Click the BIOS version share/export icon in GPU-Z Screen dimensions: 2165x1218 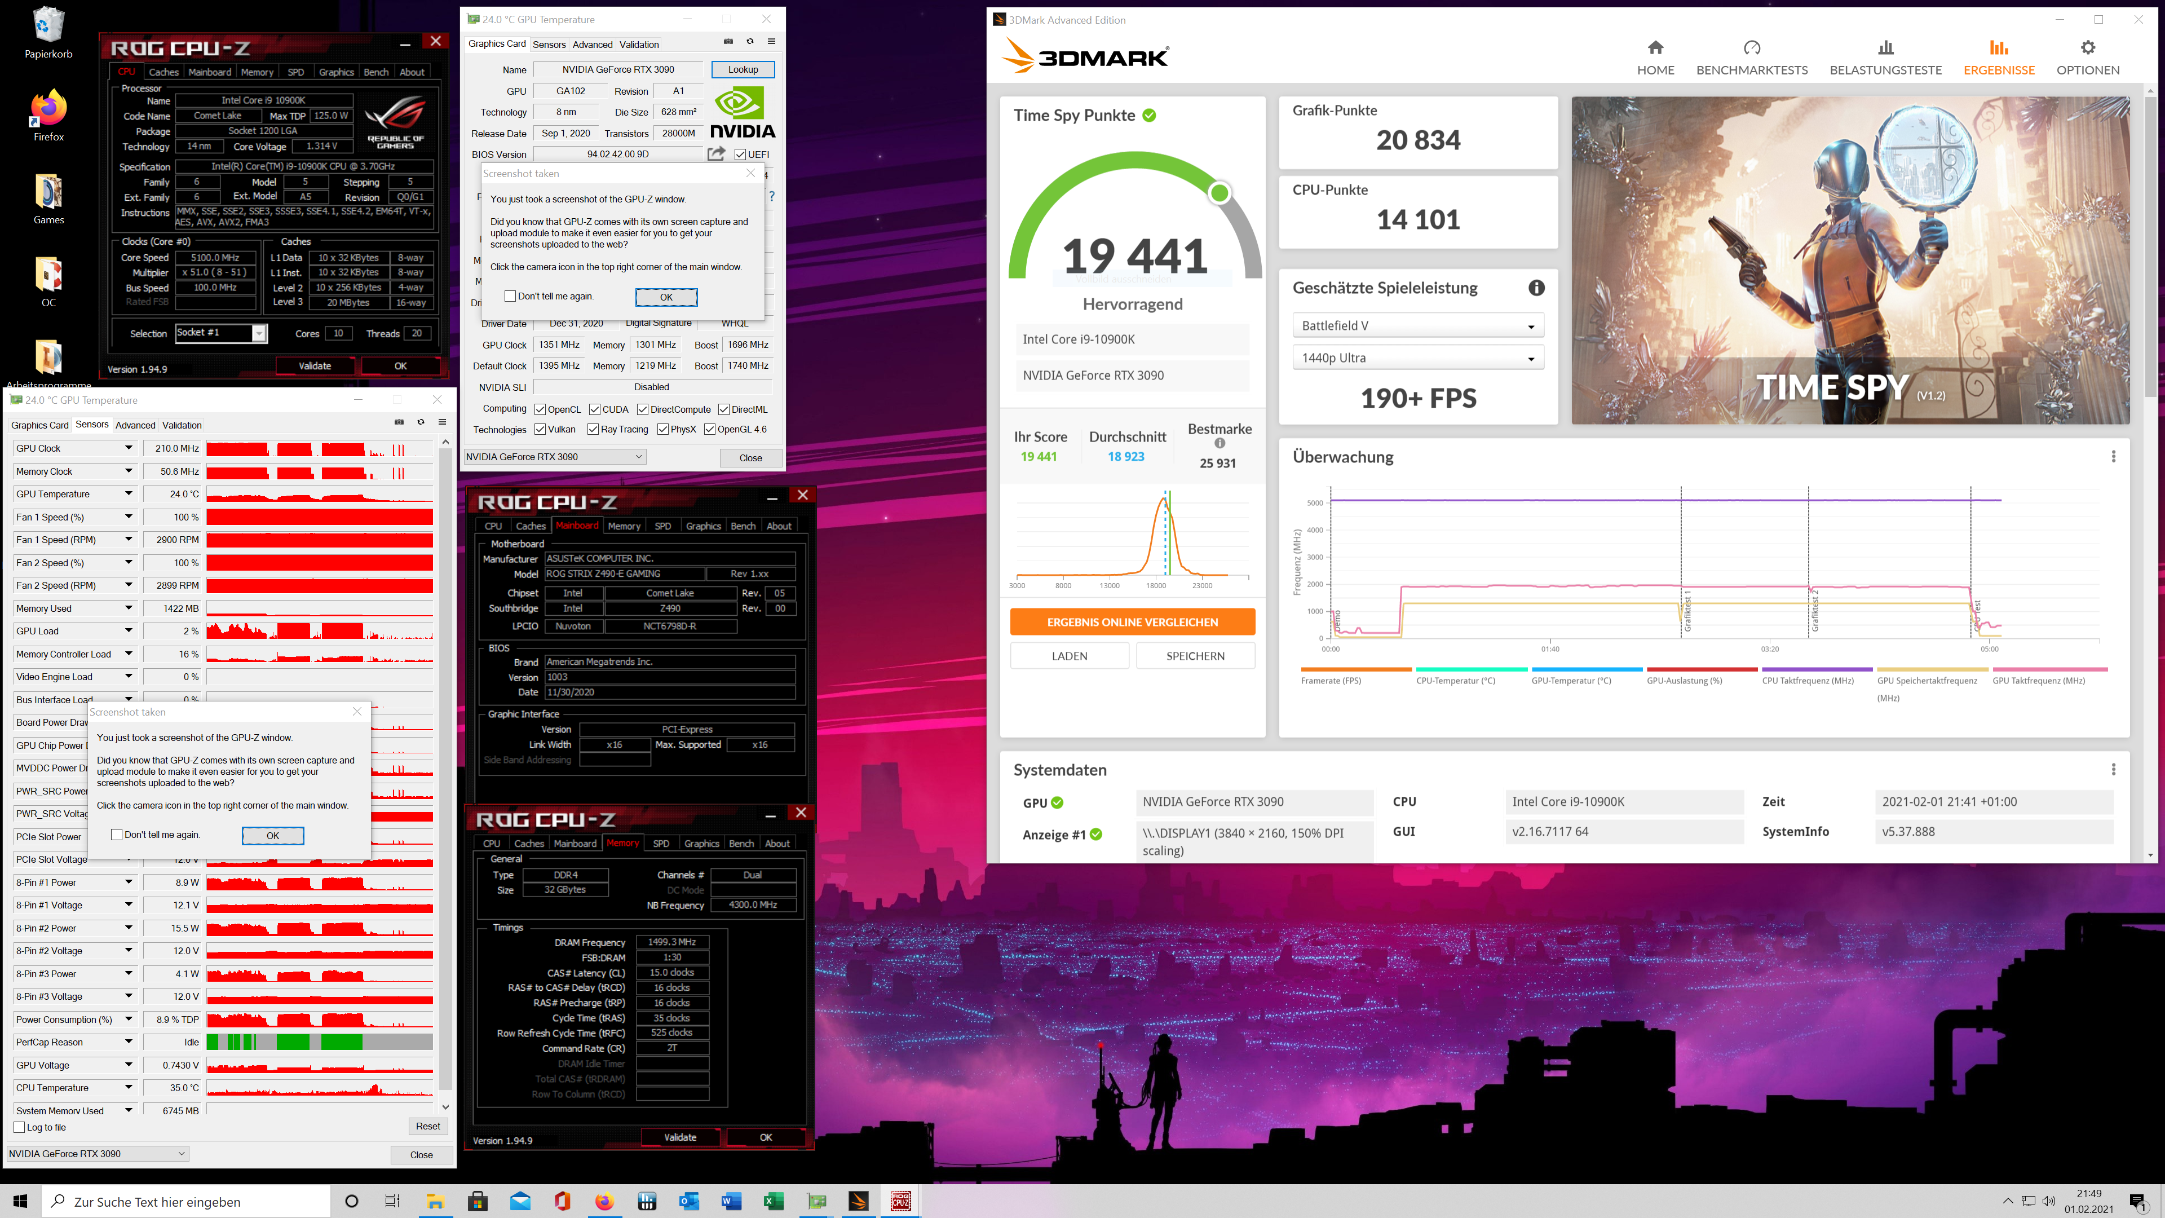tap(716, 153)
